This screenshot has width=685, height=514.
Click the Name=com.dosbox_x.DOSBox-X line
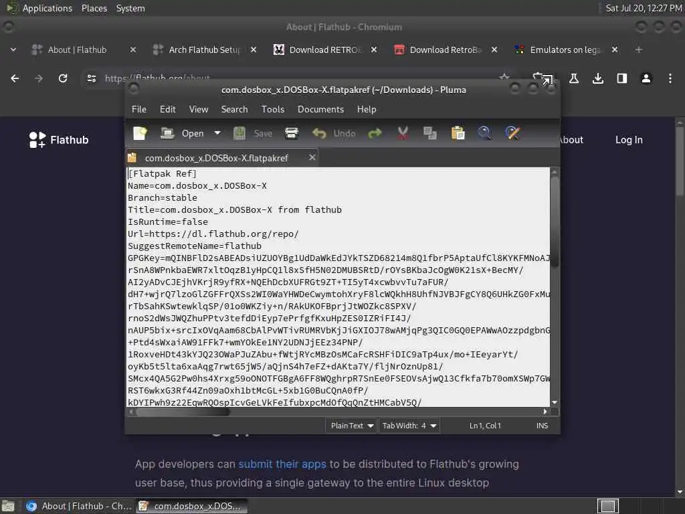pyautogui.click(x=197, y=186)
